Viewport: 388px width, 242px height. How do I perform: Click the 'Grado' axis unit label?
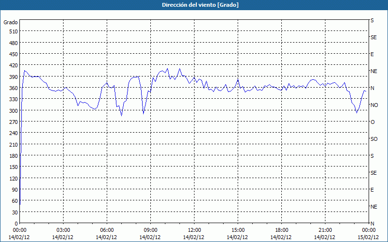point(11,22)
